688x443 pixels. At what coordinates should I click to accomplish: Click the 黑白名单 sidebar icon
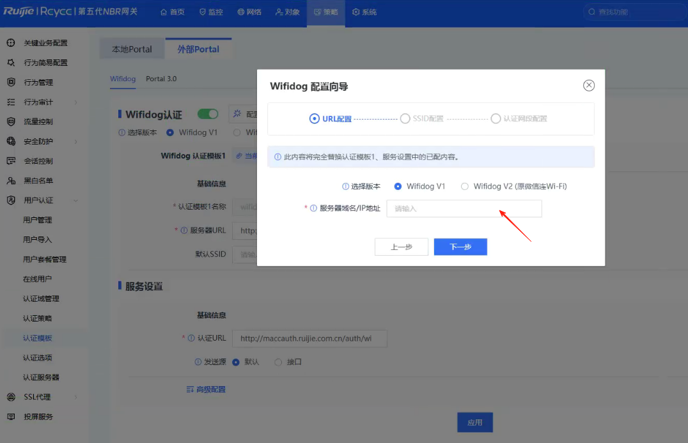pyautogui.click(x=11, y=181)
